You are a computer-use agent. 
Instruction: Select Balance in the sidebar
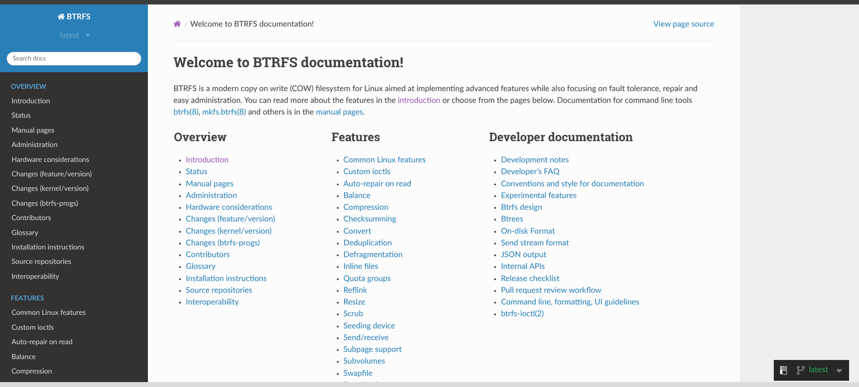(x=23, y=357)
